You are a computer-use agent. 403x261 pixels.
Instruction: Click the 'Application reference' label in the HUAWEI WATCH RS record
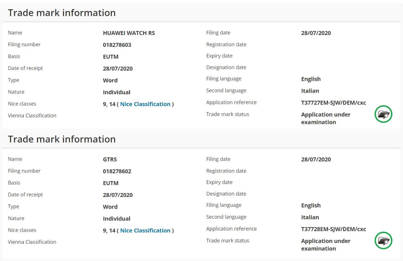tap(231, 103)
